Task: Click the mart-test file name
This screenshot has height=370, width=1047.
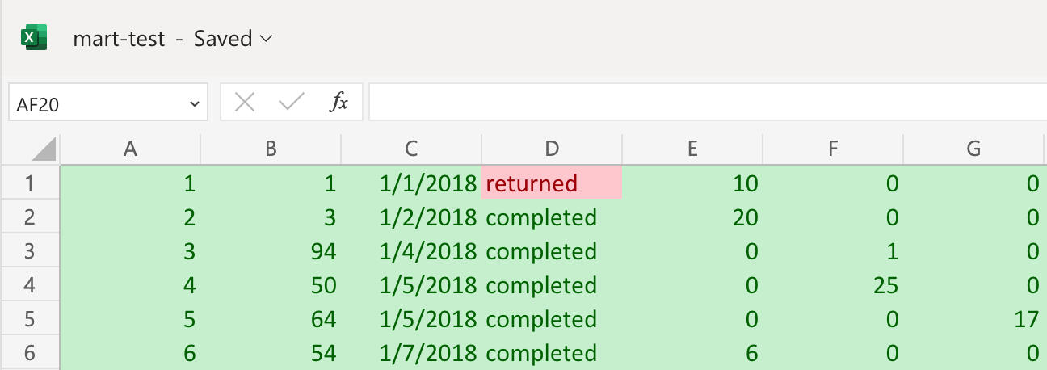Action: [120, 38]
